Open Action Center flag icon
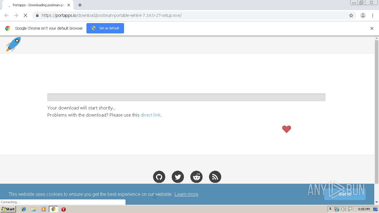 click(351, 209)
